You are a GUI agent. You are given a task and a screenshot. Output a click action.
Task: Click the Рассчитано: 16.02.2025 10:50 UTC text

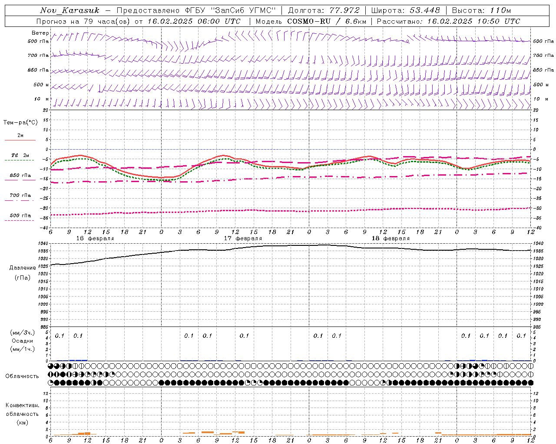[x=448, y=21]
